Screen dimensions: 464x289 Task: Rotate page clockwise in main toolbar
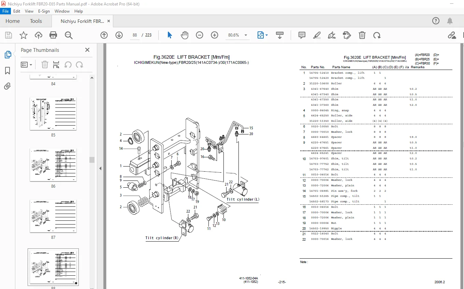[377, 35]
